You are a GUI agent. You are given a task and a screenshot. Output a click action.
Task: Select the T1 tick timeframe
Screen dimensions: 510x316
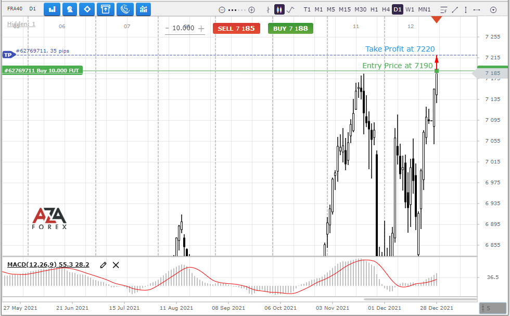pos(307,9)
